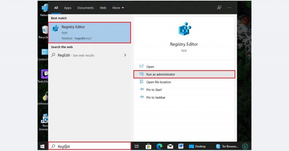Expand the More filter dropdown
289x151 pixels.
(118, 8)
